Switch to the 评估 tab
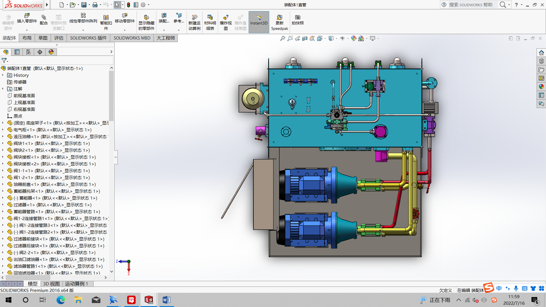Screen dimensions: 546x307 pos(59,38)
